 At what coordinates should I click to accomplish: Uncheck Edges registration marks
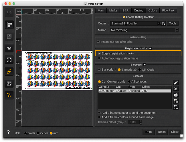(x=99, y=53)
